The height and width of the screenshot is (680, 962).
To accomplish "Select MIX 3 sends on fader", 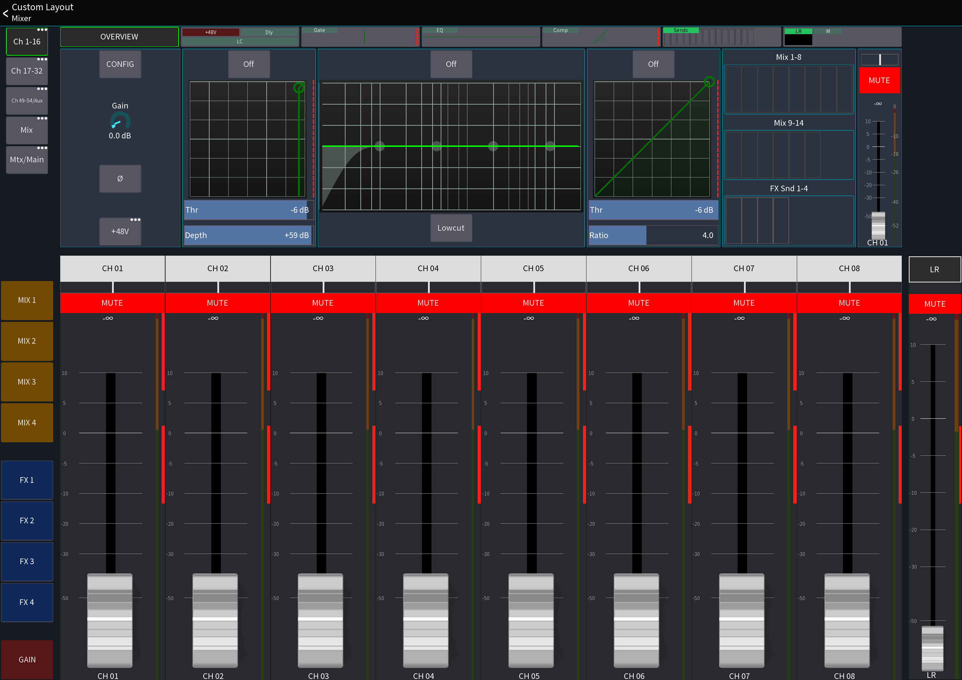I will [x=27, y=382].
